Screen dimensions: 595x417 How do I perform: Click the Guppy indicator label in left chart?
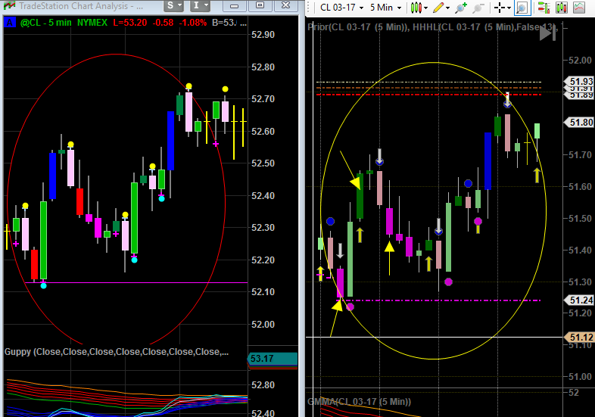click(x=116, y=352)
